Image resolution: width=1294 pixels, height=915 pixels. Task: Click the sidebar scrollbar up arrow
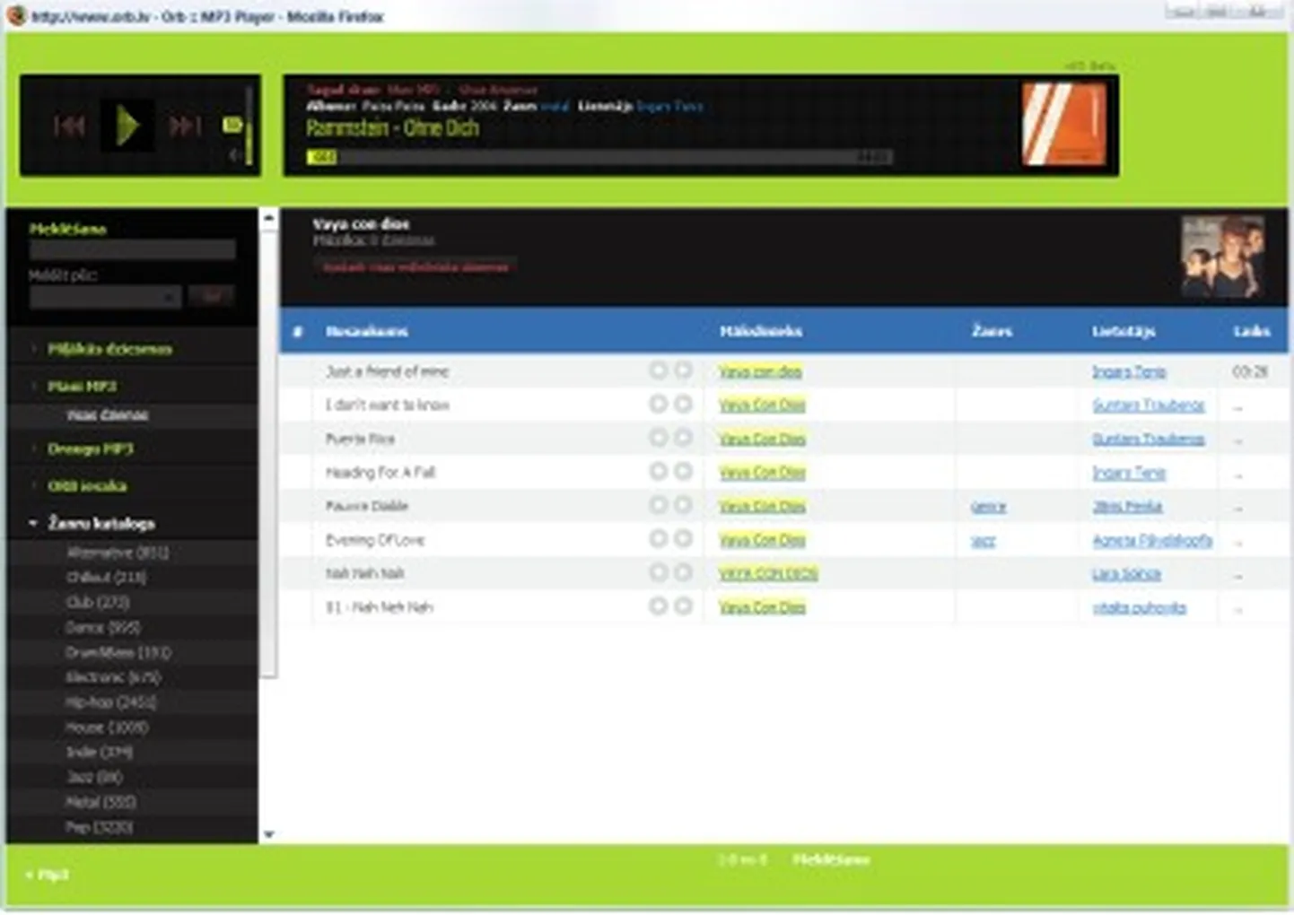(268, 218)
